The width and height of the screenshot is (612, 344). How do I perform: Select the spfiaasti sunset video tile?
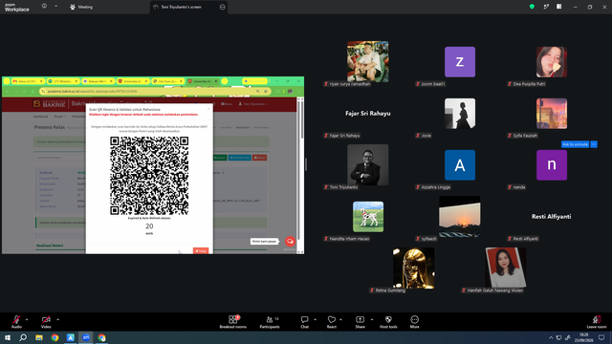tap(460, 217)
